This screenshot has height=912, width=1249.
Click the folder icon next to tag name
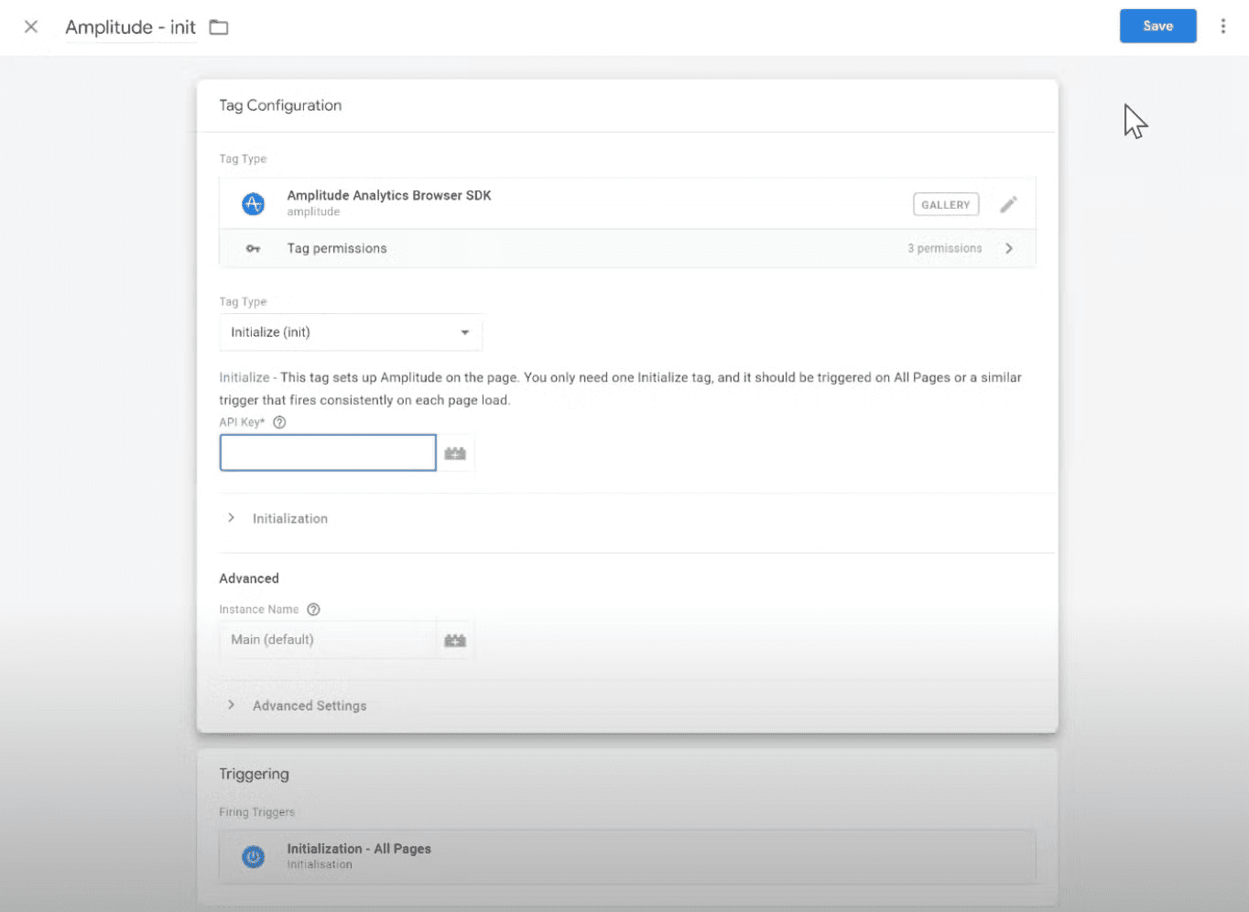219,27
